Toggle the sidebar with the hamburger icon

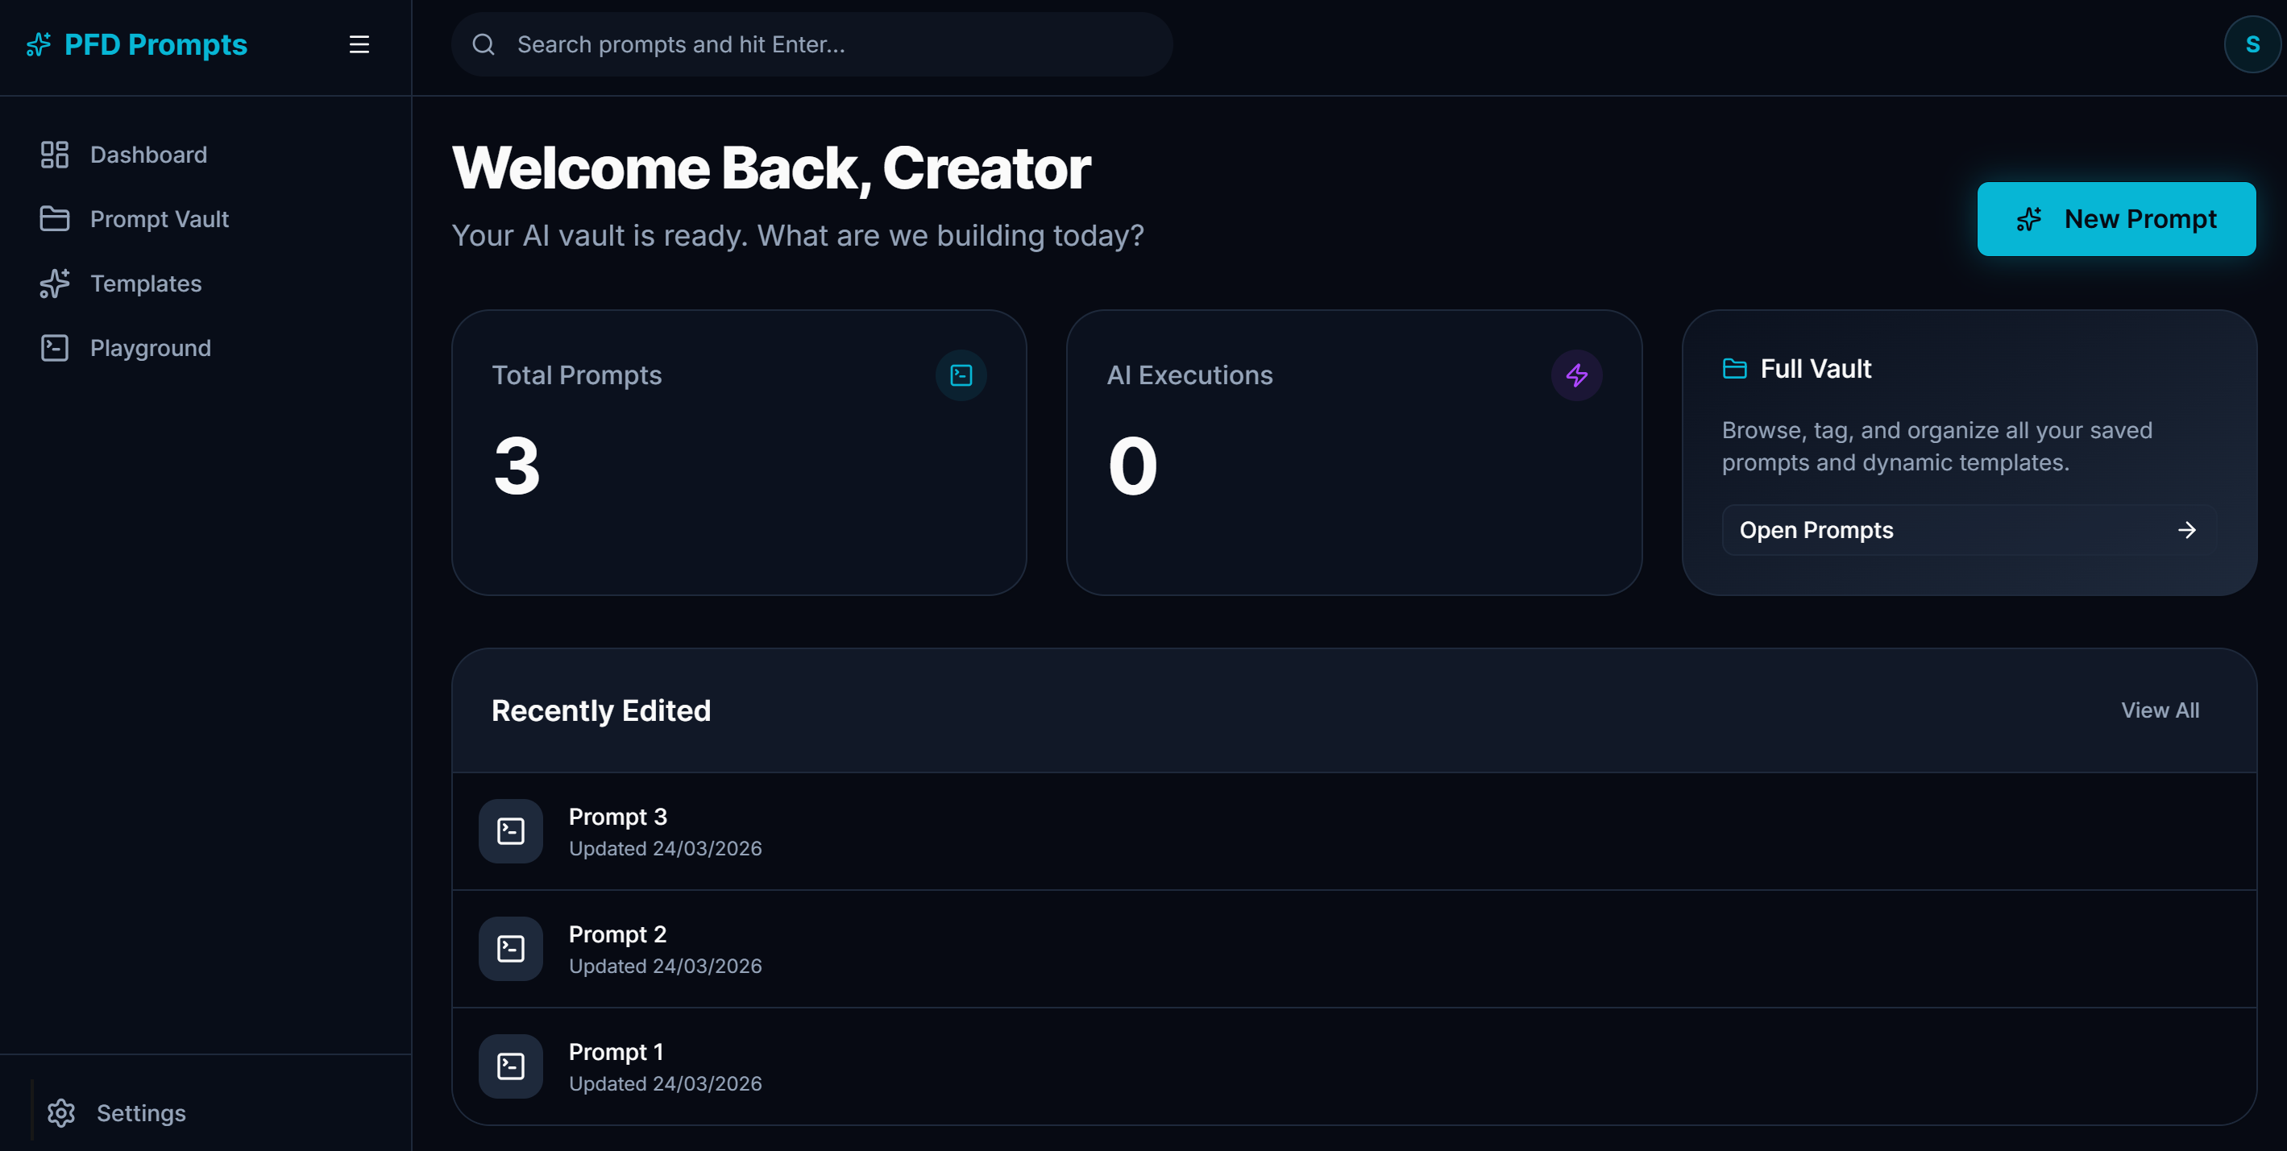[359, 44]
